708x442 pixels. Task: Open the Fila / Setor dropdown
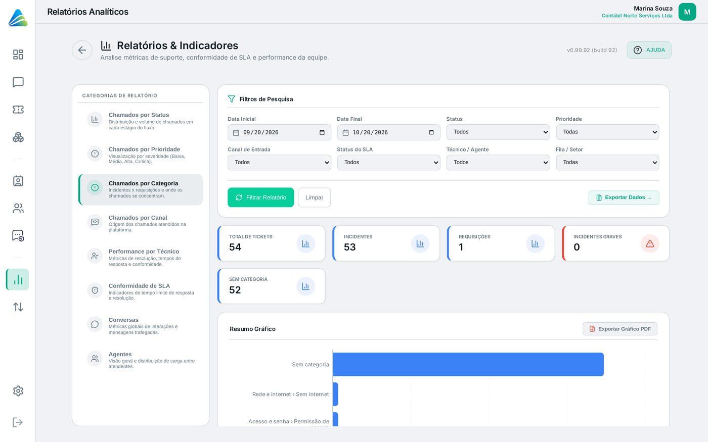(x=607, y=163)
